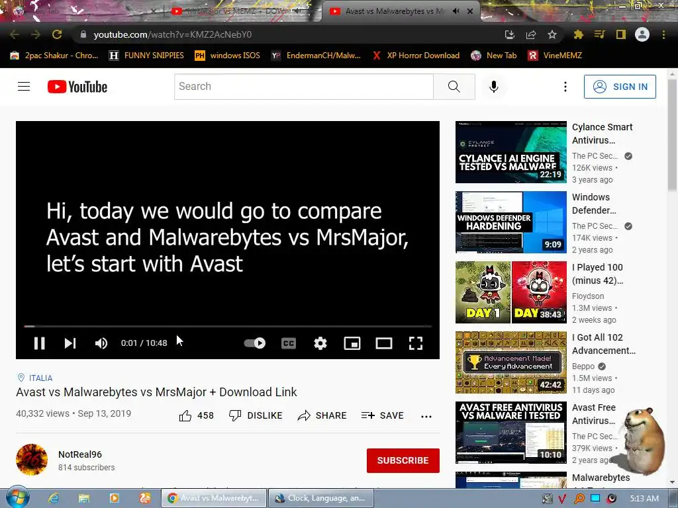Switch to the MrsMajor vs MEMZ tab
The width and height of the screenshot is (678, 508).
(x=236, y=11)
